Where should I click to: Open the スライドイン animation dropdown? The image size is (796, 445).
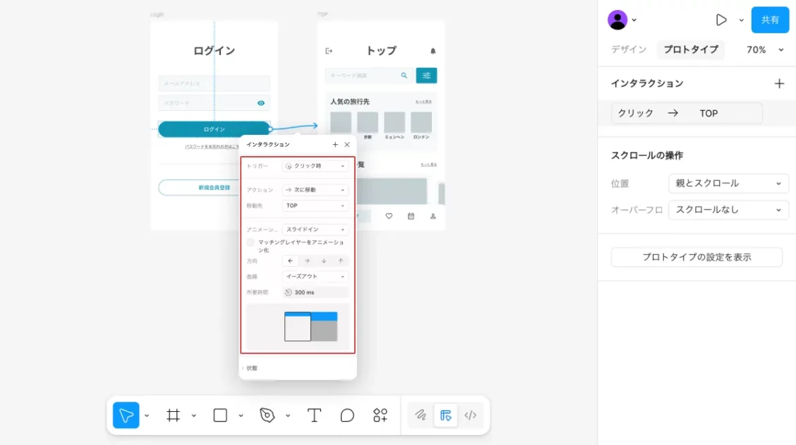(315, 230)
